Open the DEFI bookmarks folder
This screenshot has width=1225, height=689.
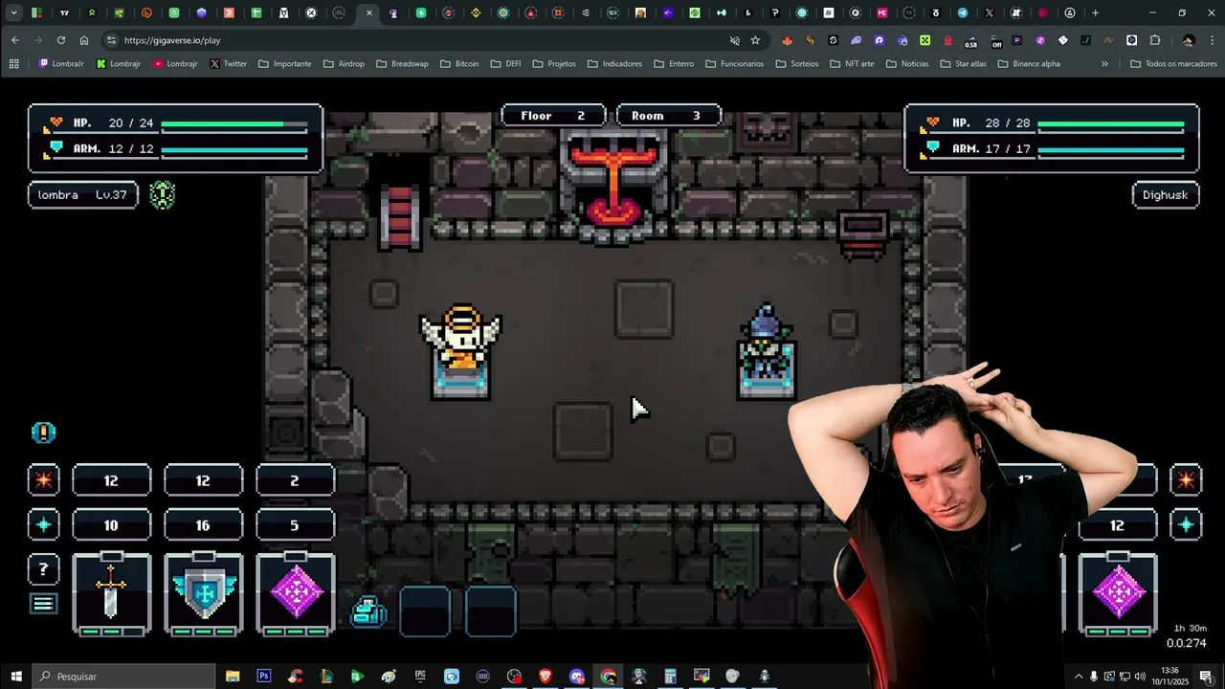tap(505, 63)
